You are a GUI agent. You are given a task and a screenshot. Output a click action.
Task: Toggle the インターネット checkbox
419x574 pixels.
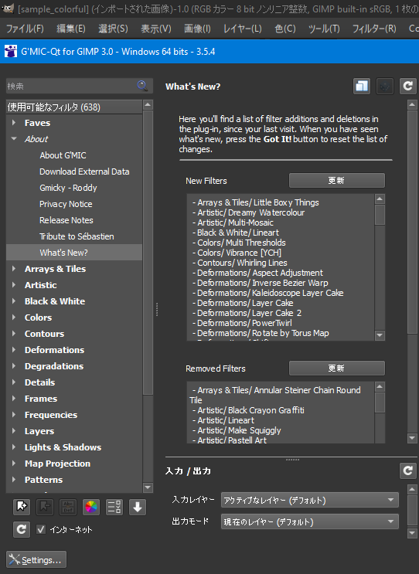[x=41, y=529]
